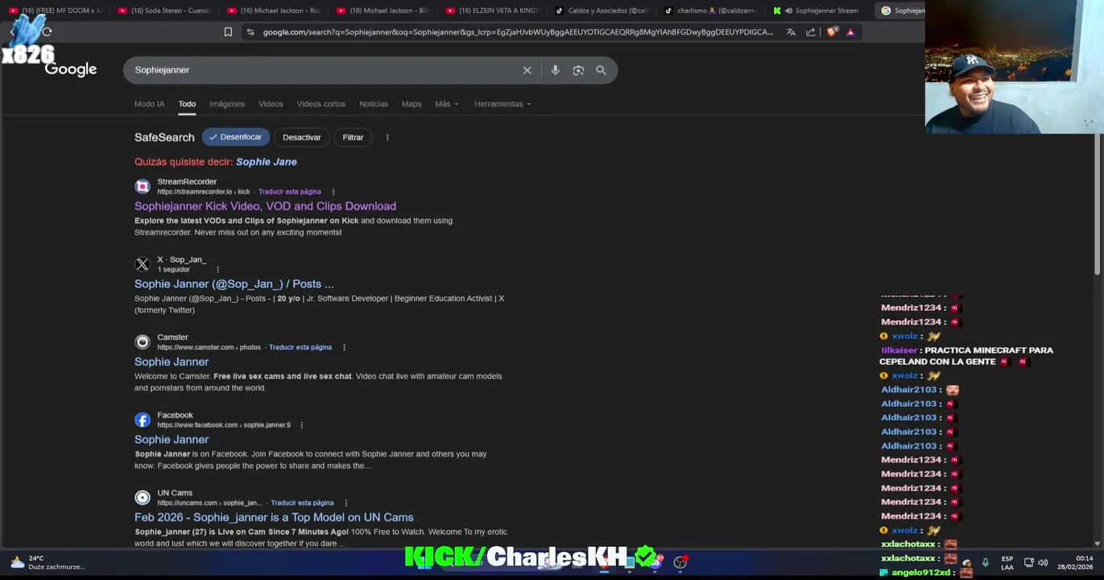Open Sophiejanner Kick Video, VOD and Clips link

tap(265, 206)
